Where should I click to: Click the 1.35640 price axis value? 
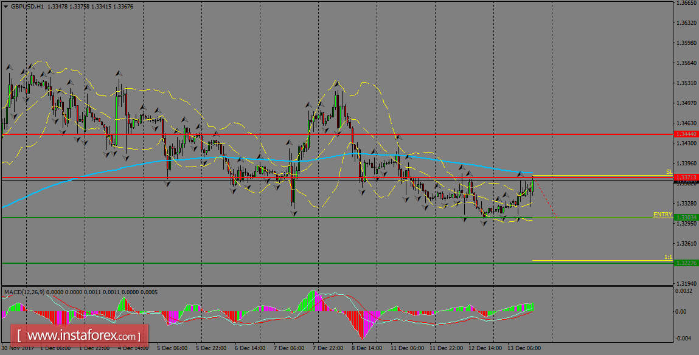coord(686,63)
